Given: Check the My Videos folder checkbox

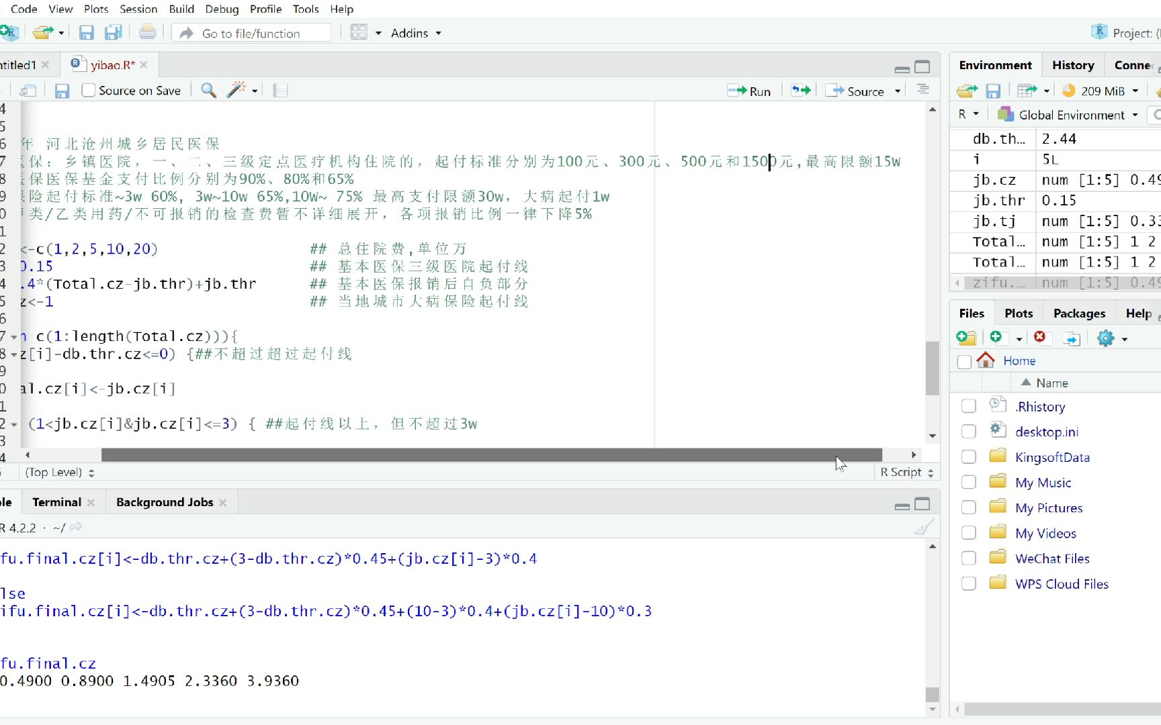Looking at the screenshot, I should point(968,533).
